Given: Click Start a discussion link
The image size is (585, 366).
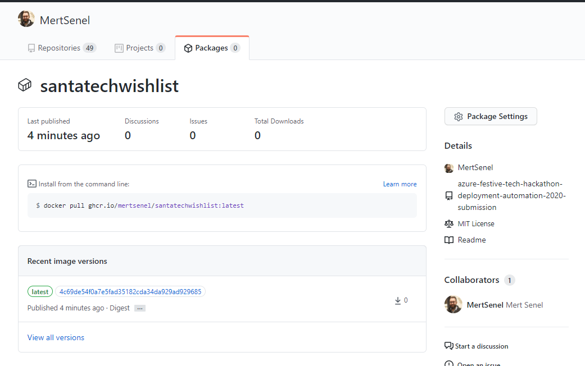Looking at the screenshot, I should point(481,346).
